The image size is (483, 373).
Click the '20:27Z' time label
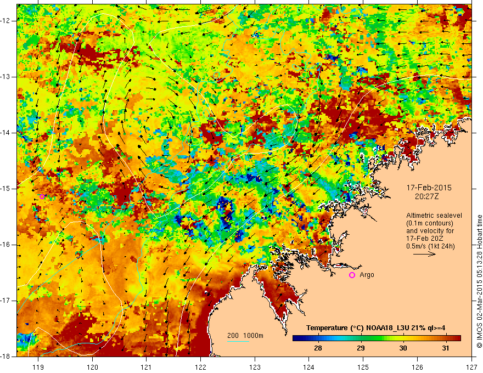pos(426,196)
